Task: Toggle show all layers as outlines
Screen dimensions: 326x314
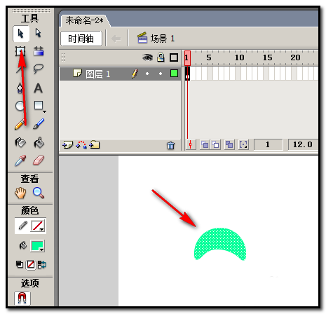Action: pos(174,57)
